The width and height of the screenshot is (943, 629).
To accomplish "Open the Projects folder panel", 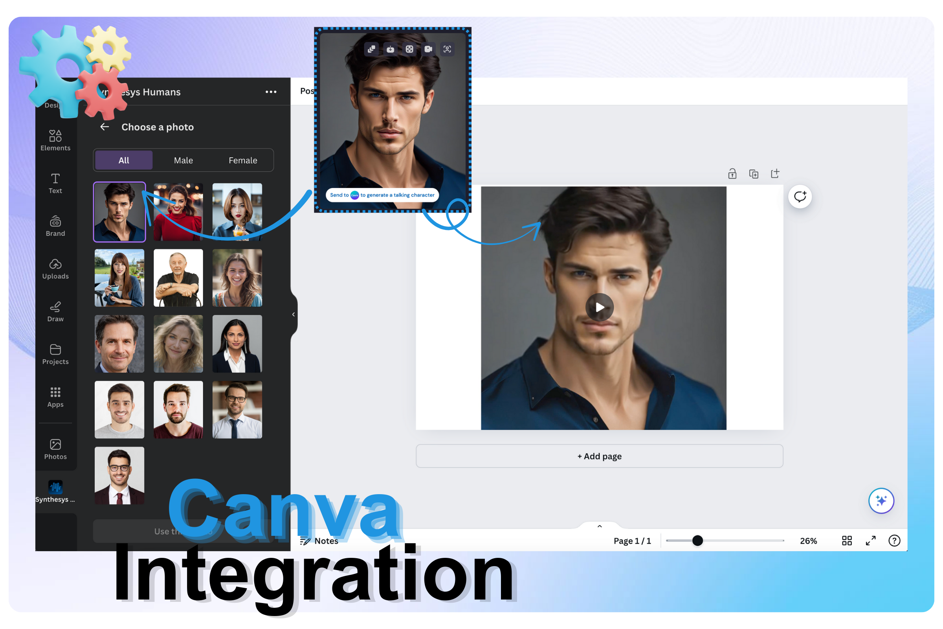I will coord(55,354).
